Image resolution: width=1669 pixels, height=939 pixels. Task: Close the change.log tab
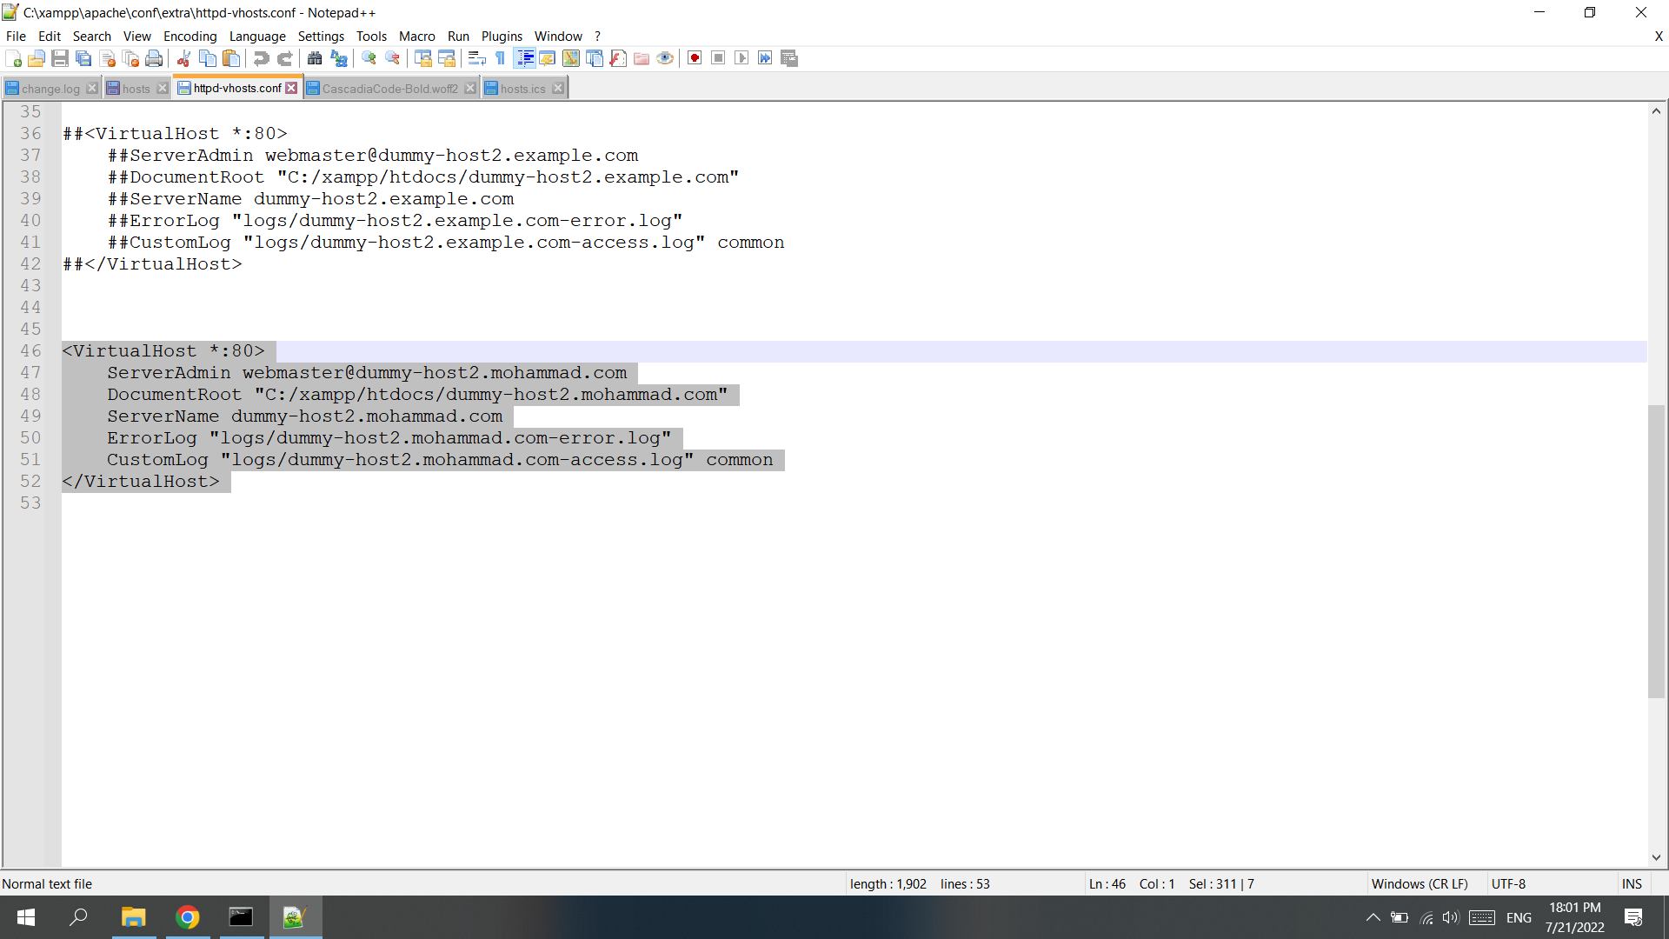92,89
